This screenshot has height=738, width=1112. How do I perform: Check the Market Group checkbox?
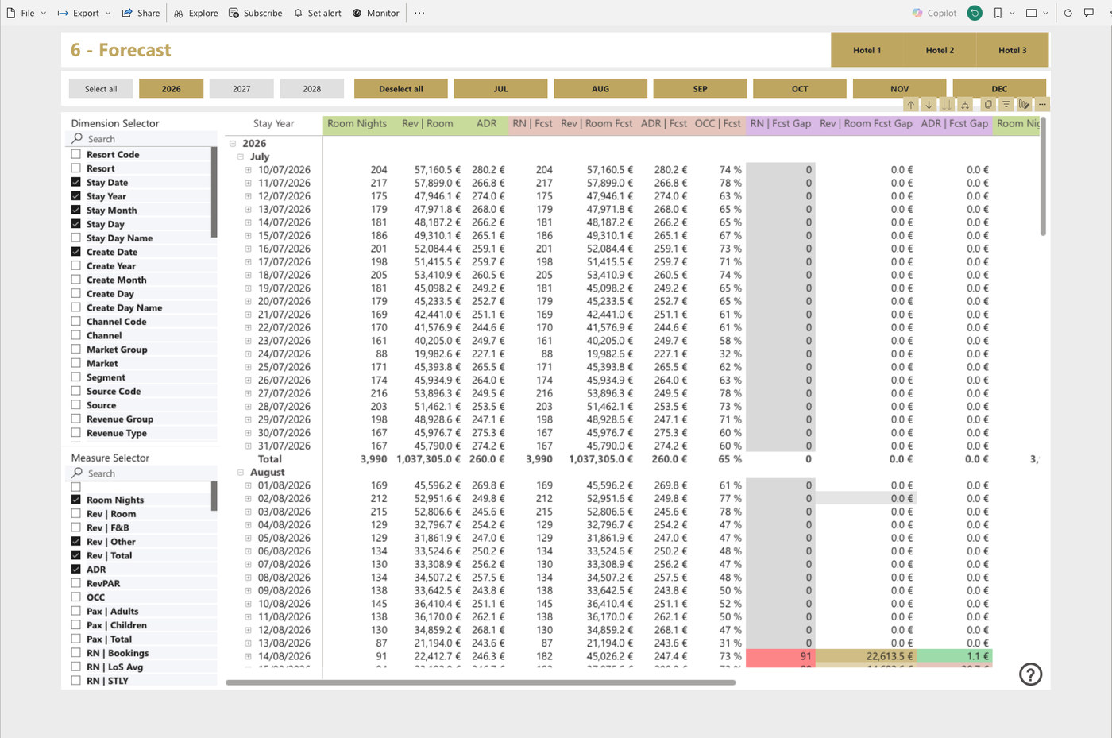(x=76, y=349)
